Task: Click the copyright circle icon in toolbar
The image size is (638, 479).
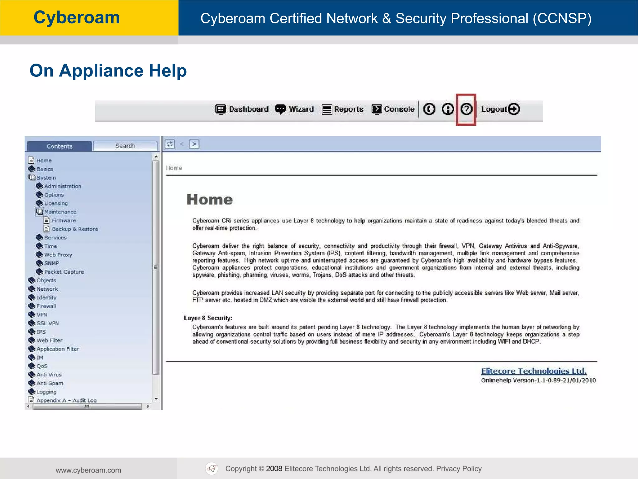Action: [x=429, y=109]
